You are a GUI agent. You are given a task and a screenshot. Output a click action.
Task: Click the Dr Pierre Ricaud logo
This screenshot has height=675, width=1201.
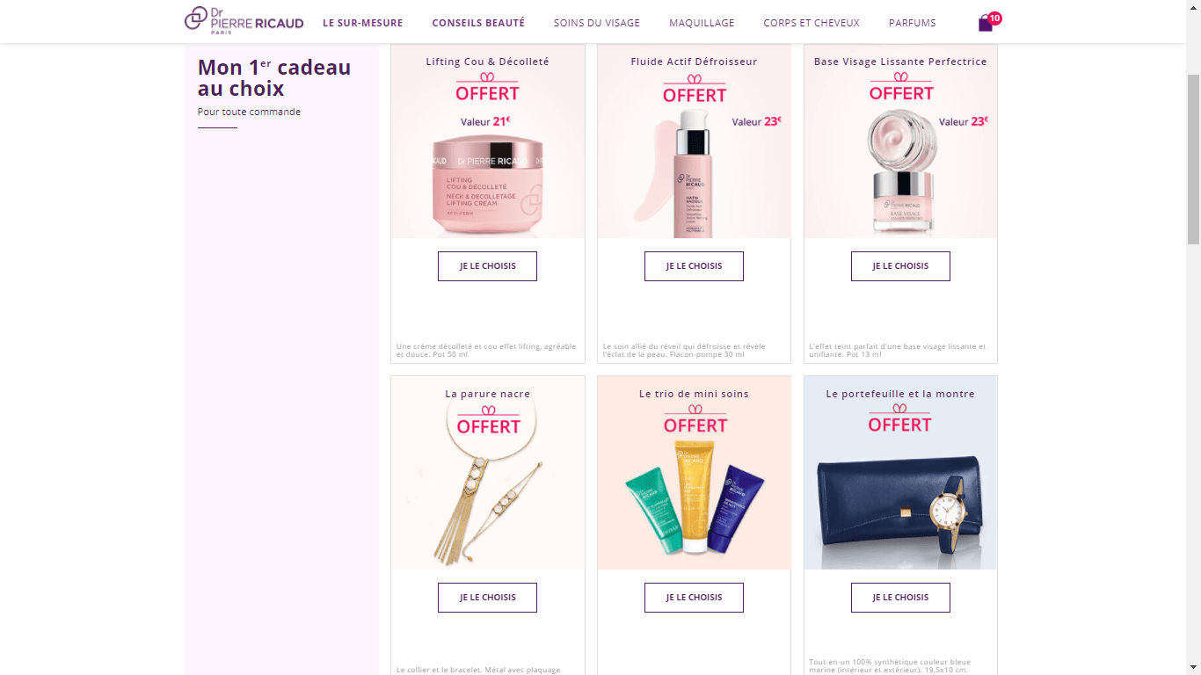[244, 21]
